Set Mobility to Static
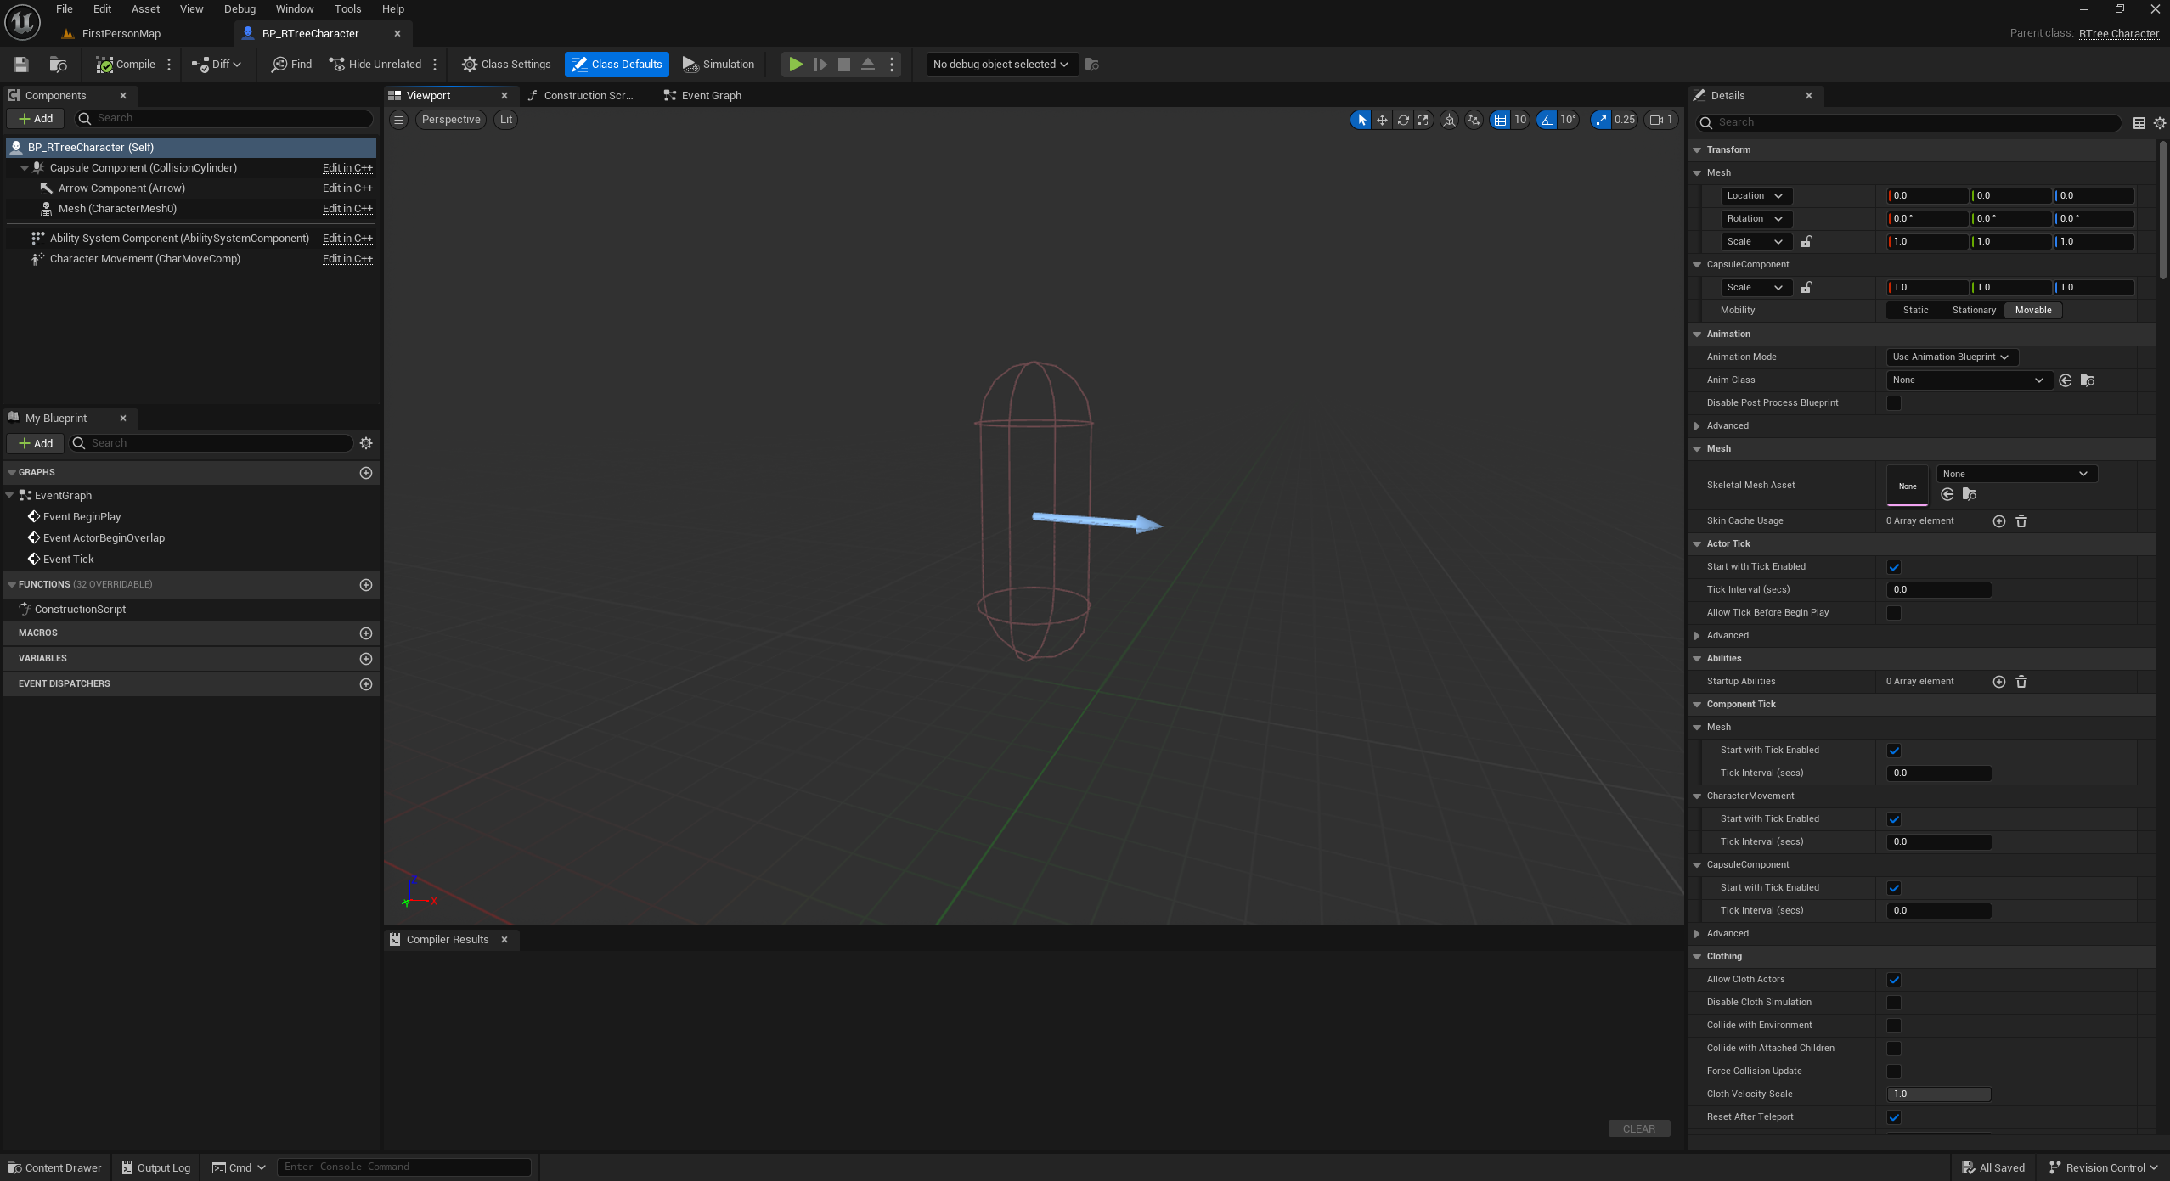Image resolution: width=2170 pixels, height=1181 pixels. pyautogui.click(x=1915, y=311)
